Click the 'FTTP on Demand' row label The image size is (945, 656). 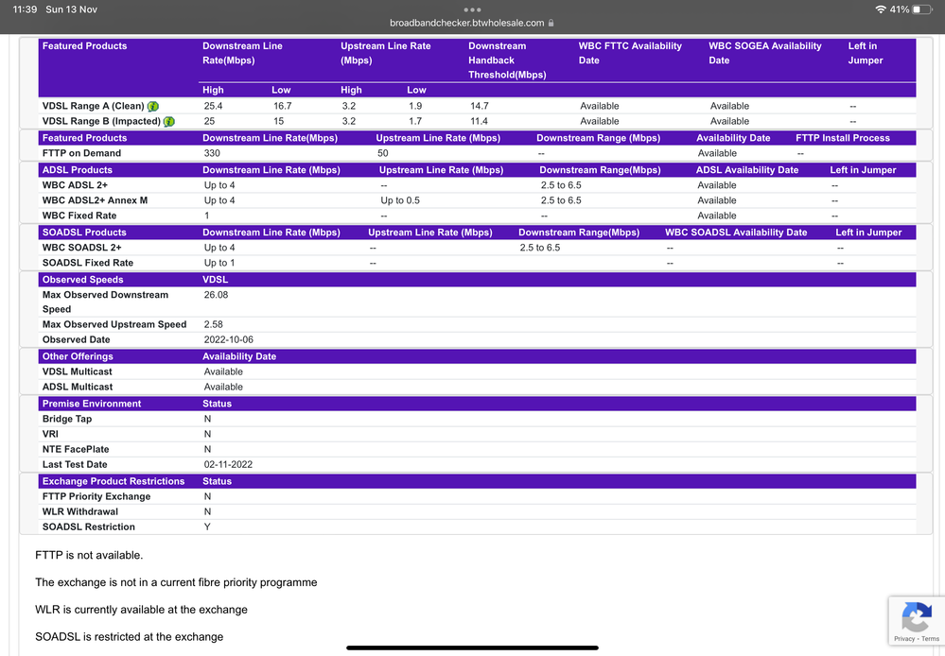click(x=81, y=153)
